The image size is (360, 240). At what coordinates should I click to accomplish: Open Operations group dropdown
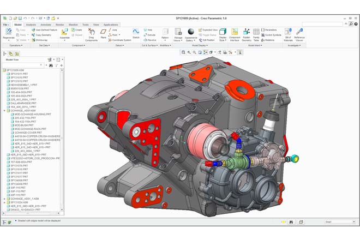point(16,45)
